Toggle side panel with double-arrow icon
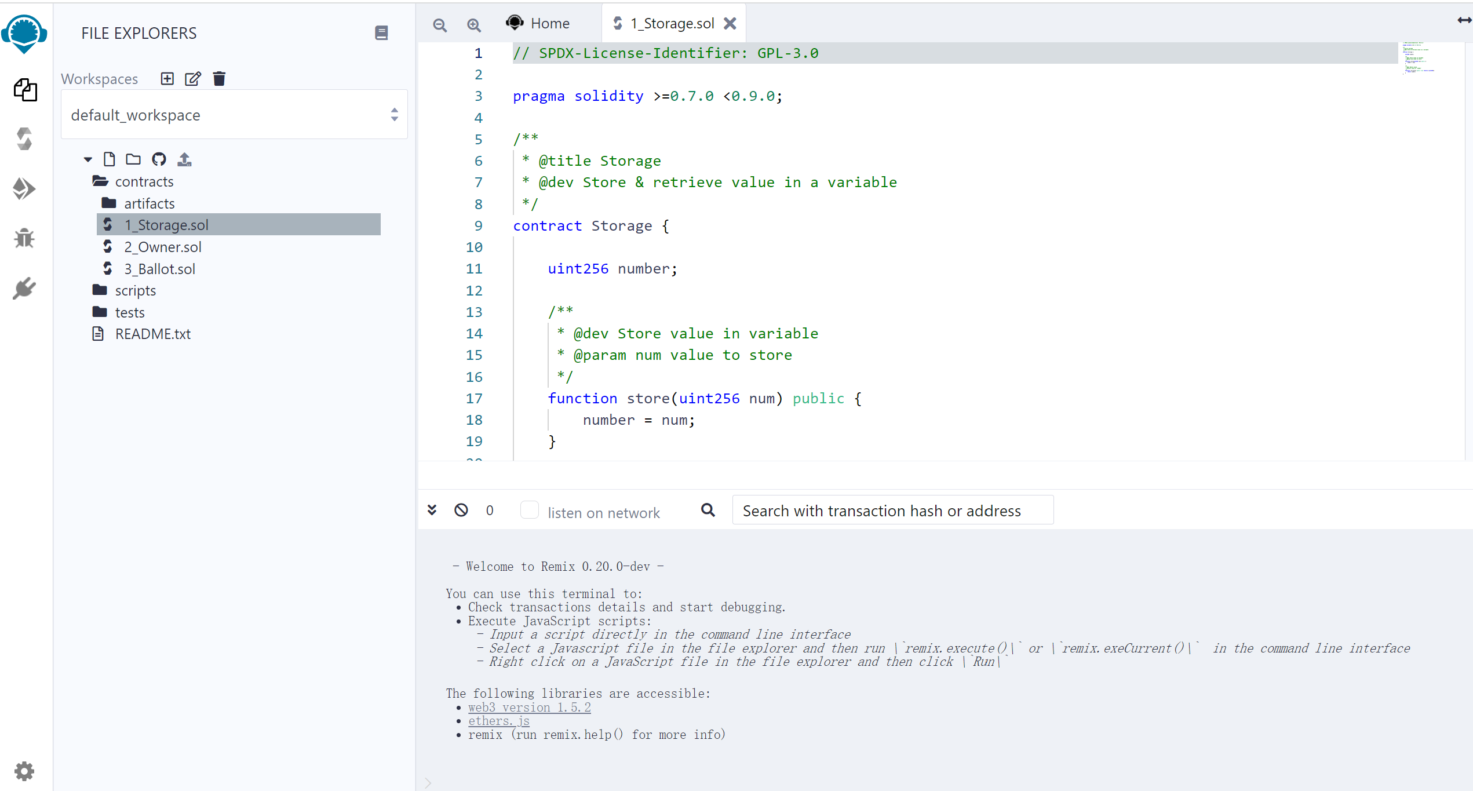 [1464, 20]
